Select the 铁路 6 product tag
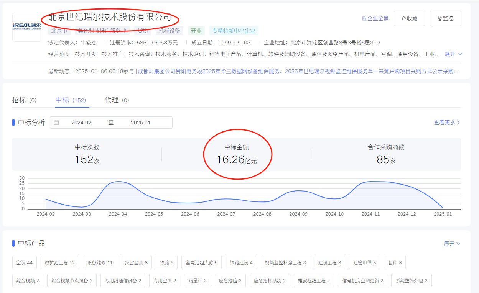The height and width of the screenshot is (293, 479). (x=167, y=263)
